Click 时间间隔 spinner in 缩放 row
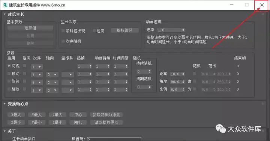270x141 pixels. click(120, 89)
